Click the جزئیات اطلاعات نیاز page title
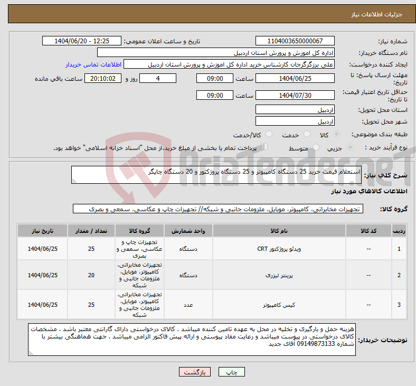This screenshot has width=416, height=386. tap(377, 14)
